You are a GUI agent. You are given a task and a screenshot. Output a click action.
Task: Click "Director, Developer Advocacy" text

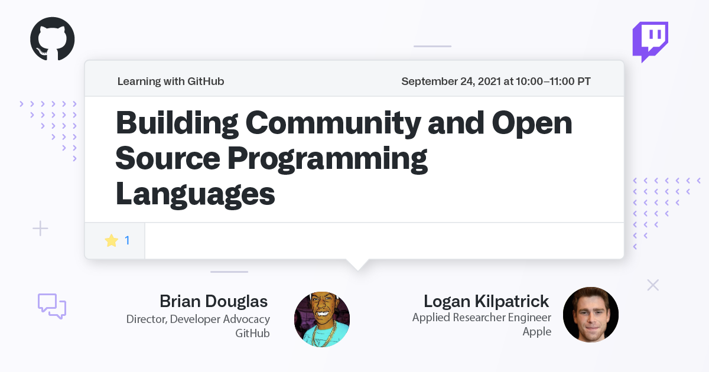(198, 319)
